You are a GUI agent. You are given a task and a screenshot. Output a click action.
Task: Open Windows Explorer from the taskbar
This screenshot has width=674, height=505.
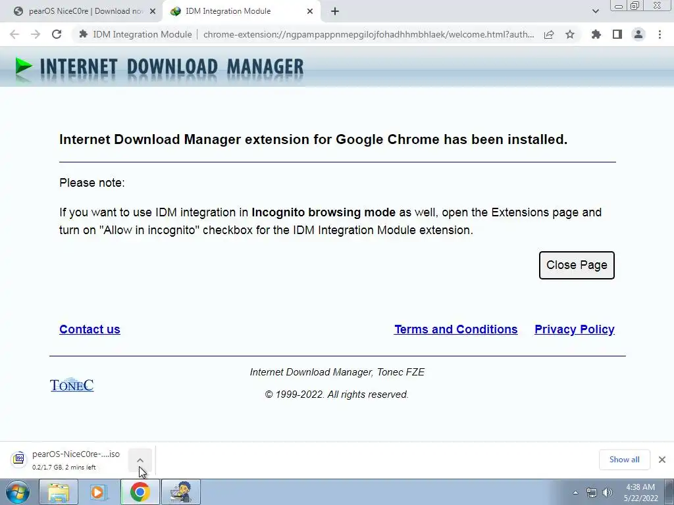point(59,492)
